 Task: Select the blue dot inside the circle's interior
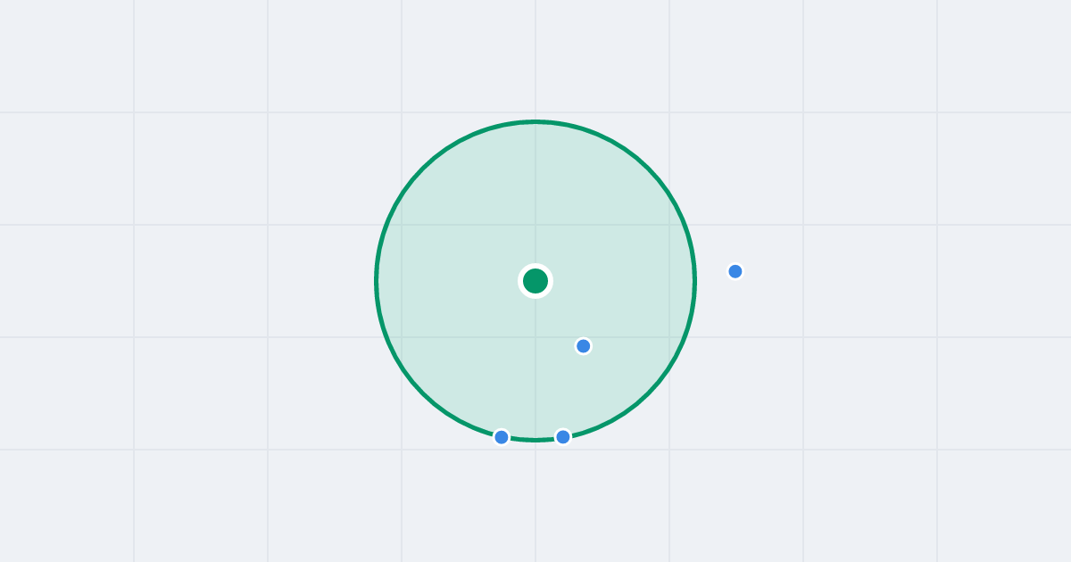point(584,346)
